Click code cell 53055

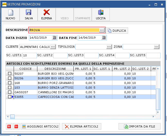coord(26,97)
